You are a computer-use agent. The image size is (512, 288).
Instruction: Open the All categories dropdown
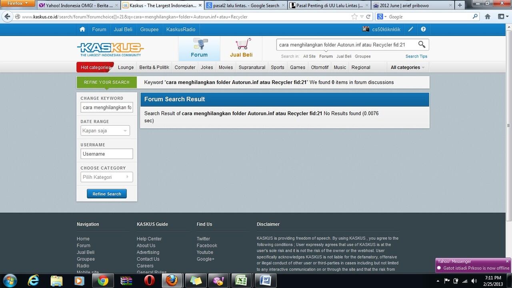[405, 67]
